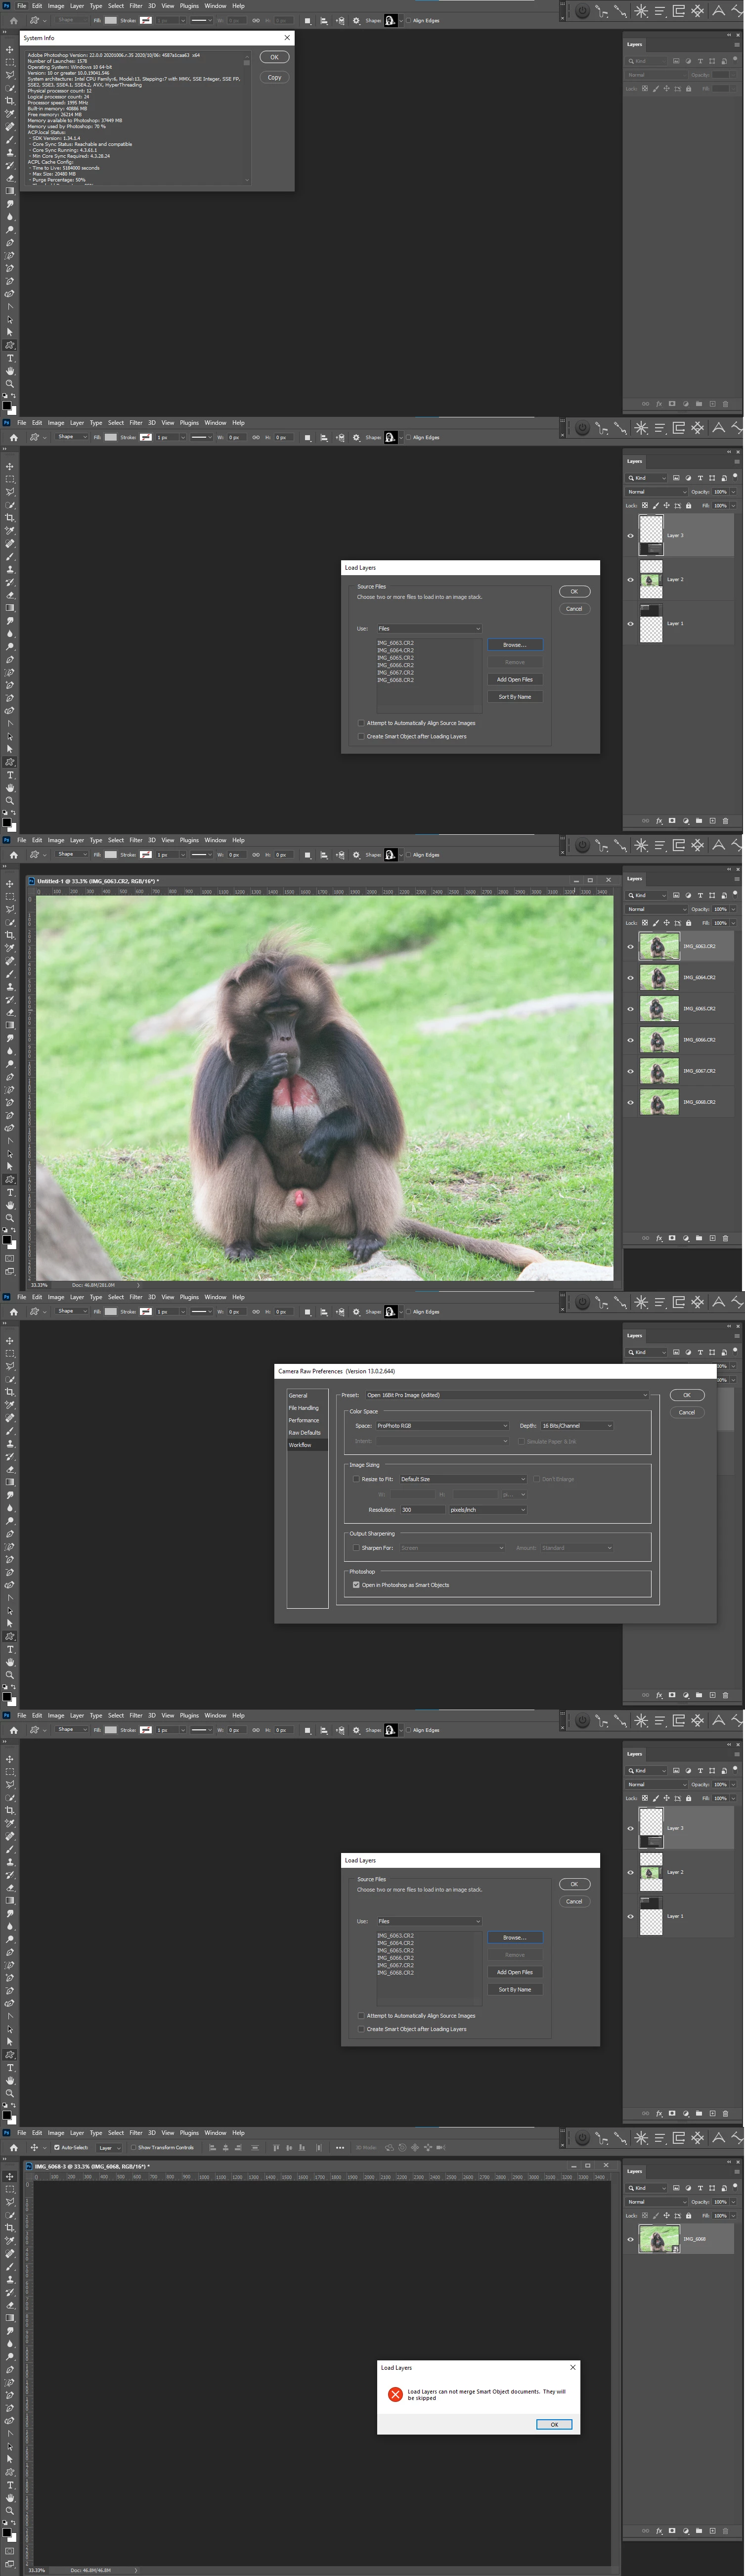Enable the Sharpen For checkbox
Image resolution: width=745 pixels, height=2576 pixels.
coord(356,1548)
